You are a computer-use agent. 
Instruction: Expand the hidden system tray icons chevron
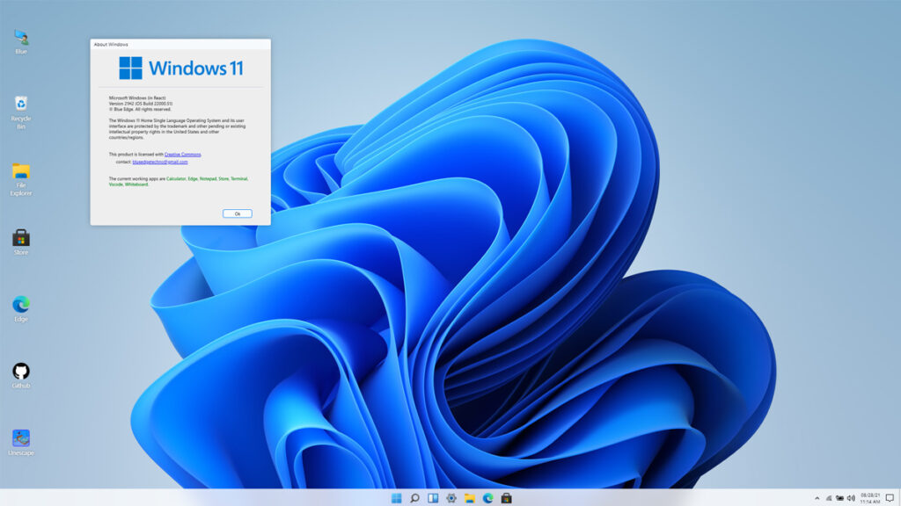[x=817, y=498]
